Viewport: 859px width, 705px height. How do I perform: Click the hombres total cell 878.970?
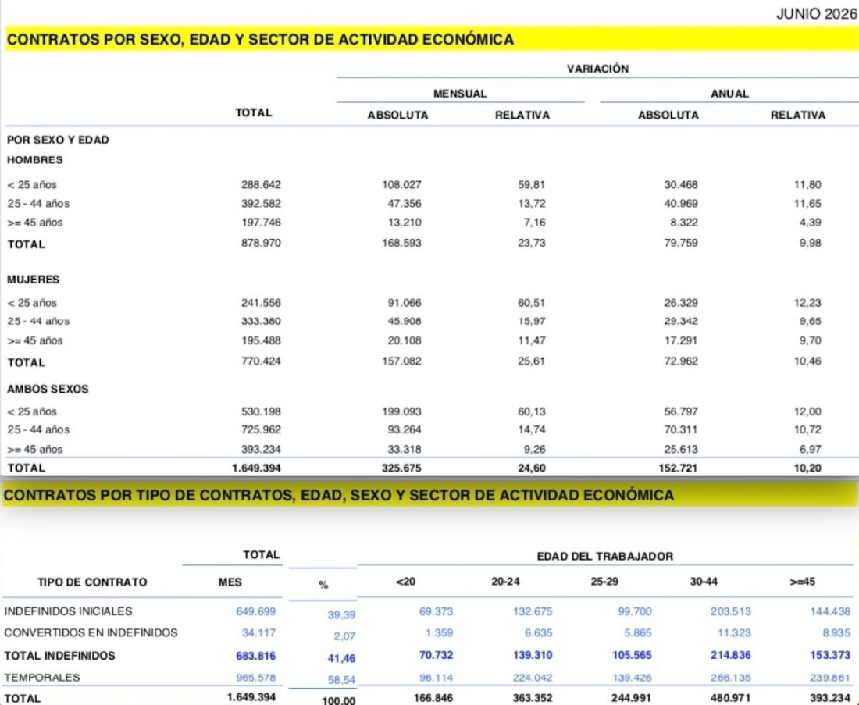click(x=261, y=243)
